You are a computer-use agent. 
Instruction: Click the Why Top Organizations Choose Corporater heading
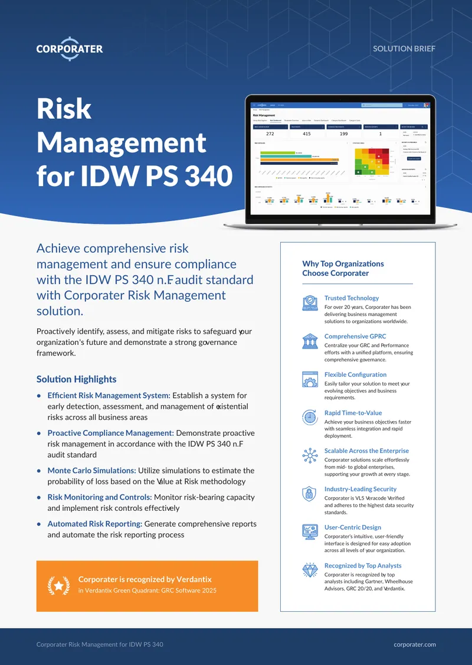[343, 269]
